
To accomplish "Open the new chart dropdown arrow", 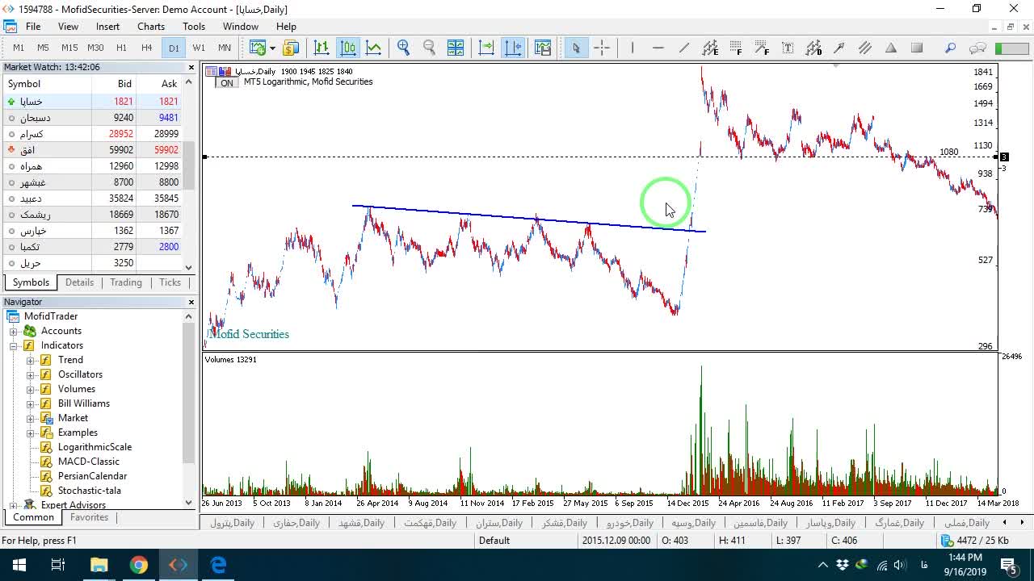I will coord(272,48).
